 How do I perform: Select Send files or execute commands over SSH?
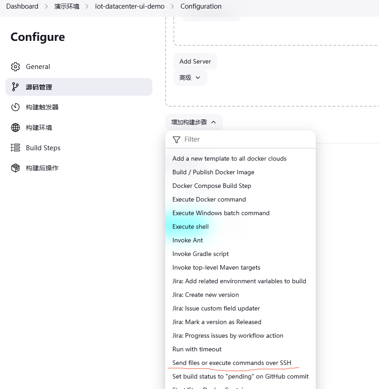(241, 363)
